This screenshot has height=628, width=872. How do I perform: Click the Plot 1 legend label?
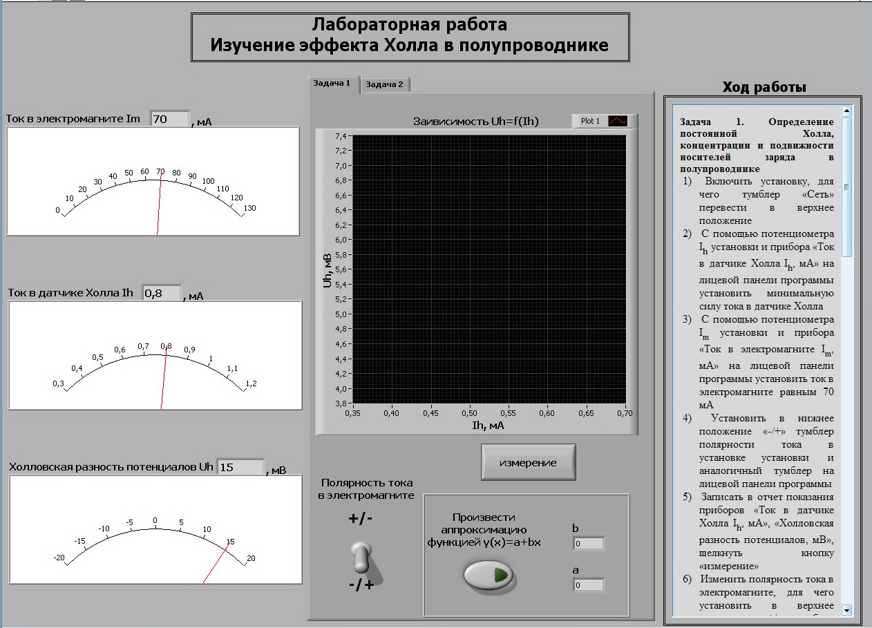(590, 121)
